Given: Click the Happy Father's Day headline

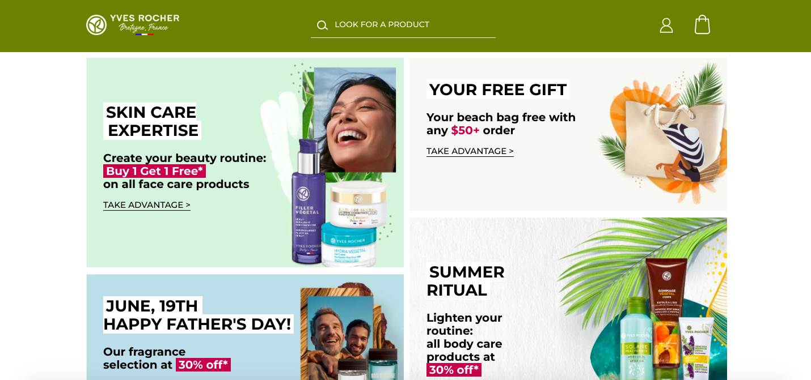Looking at the screenshot, I should click(x=198, y=315).
